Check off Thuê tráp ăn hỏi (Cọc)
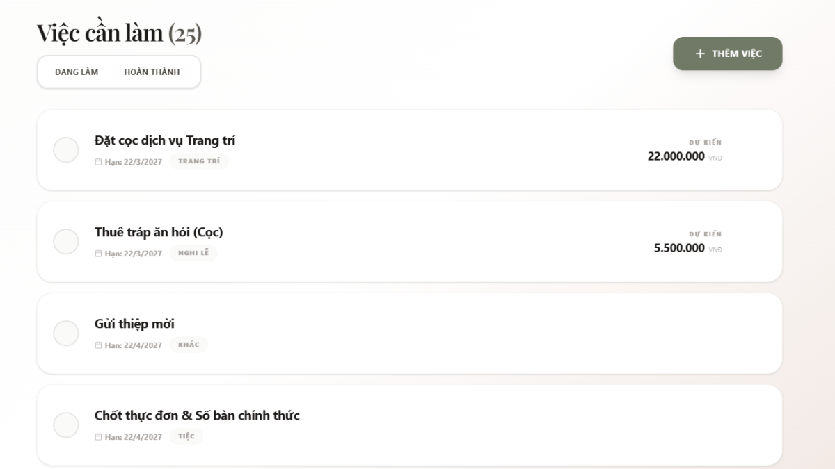Viewport: 835px width, 469px height. pos(66,242)
